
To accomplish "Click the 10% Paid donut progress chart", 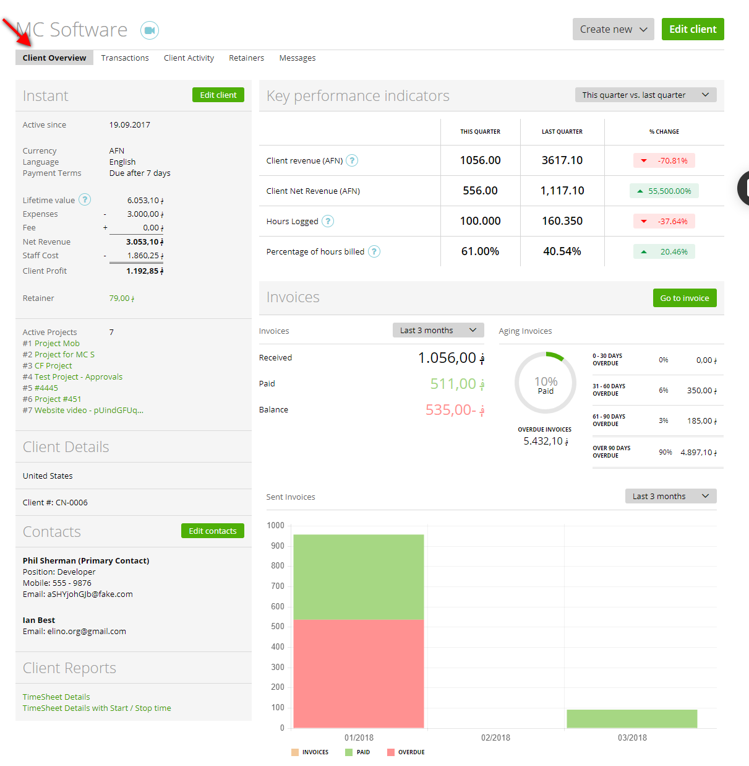I will tap(545, 383).
